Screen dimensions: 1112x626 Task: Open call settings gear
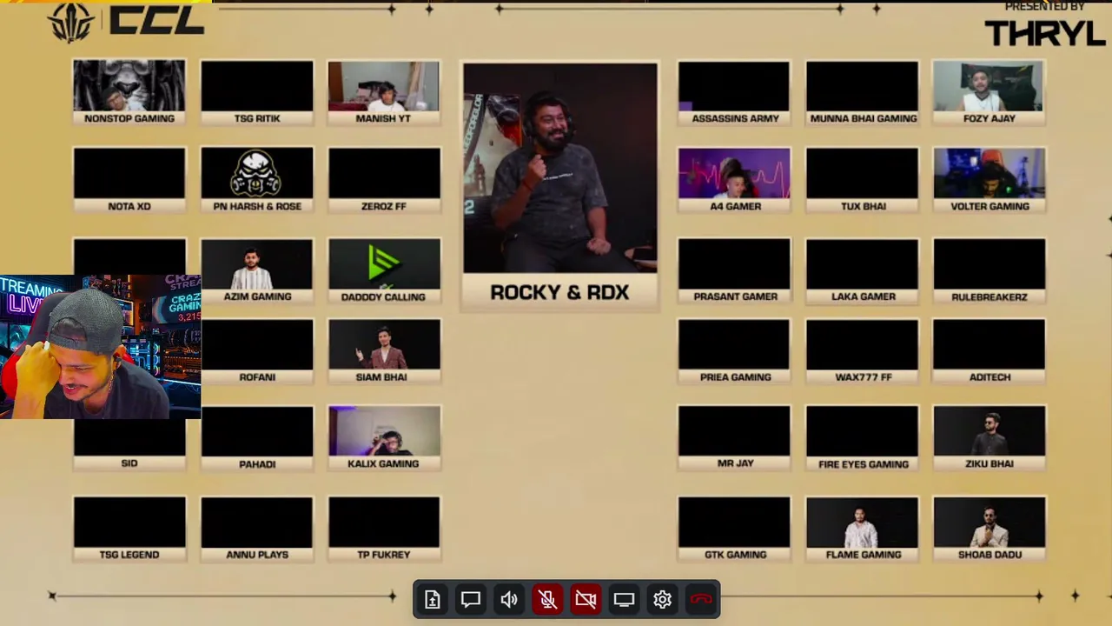pos(662,599)
